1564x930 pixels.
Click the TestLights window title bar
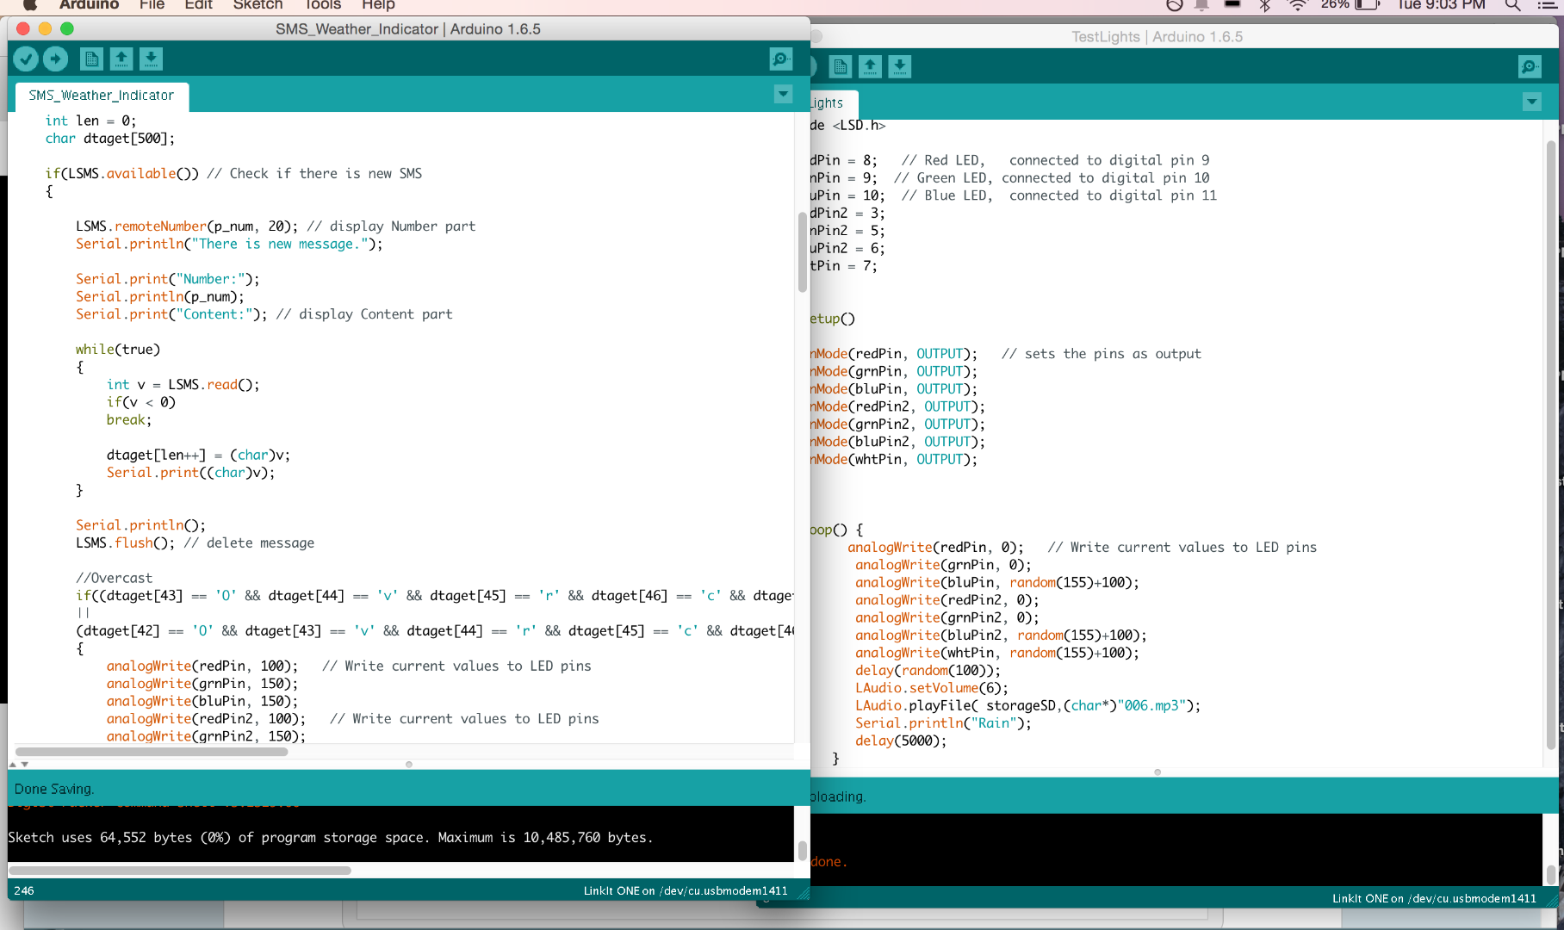tap(1157, 37)
